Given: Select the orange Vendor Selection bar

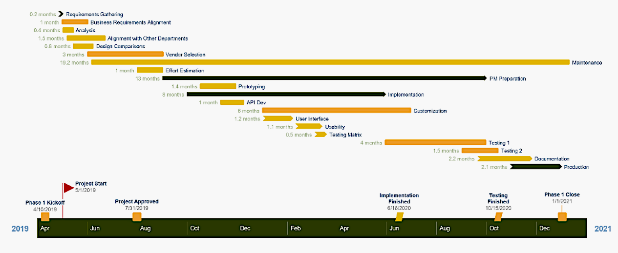Looking at the screenshot, I should tap(125, 54).
